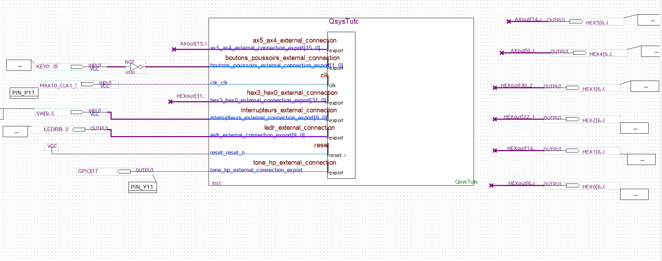Click the hex3_hex0_external_connection heading
Screen dimensions: 662x261
tap(292, 93)
